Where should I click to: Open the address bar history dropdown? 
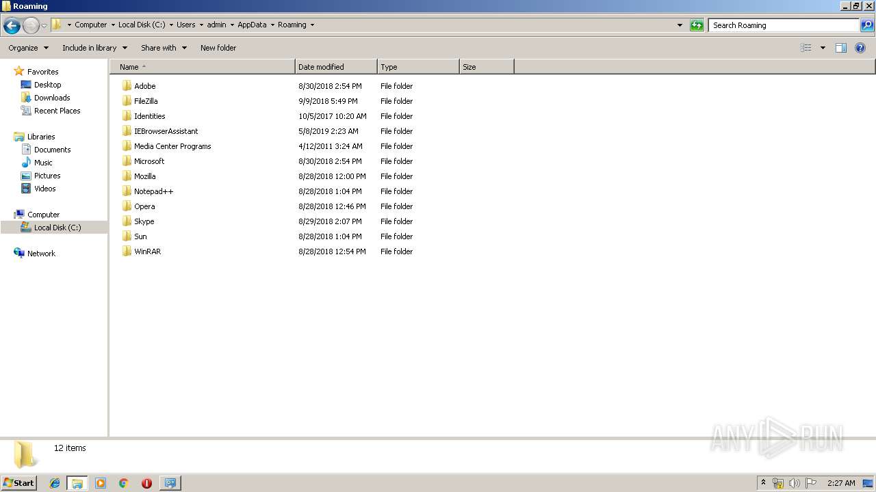[680, 25]
